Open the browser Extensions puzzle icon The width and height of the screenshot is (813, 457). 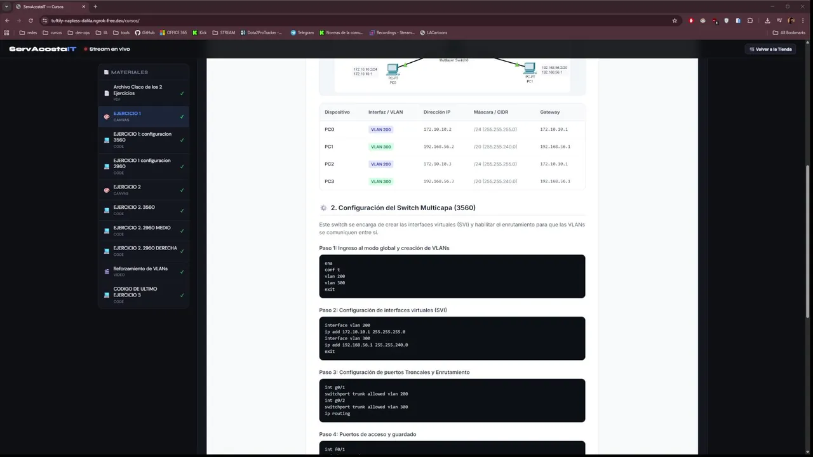pos(750,20)
